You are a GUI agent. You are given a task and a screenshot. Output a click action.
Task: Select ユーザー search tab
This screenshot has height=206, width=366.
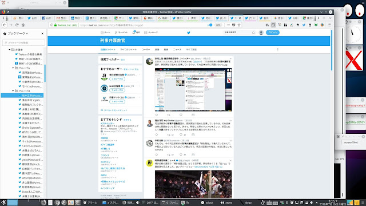pos(146,50)
